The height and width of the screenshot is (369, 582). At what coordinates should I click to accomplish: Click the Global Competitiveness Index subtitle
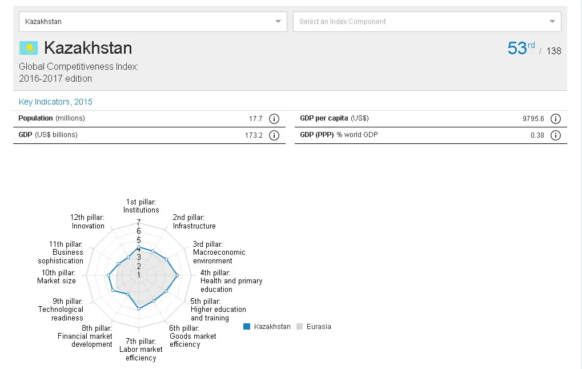(78, 66)
